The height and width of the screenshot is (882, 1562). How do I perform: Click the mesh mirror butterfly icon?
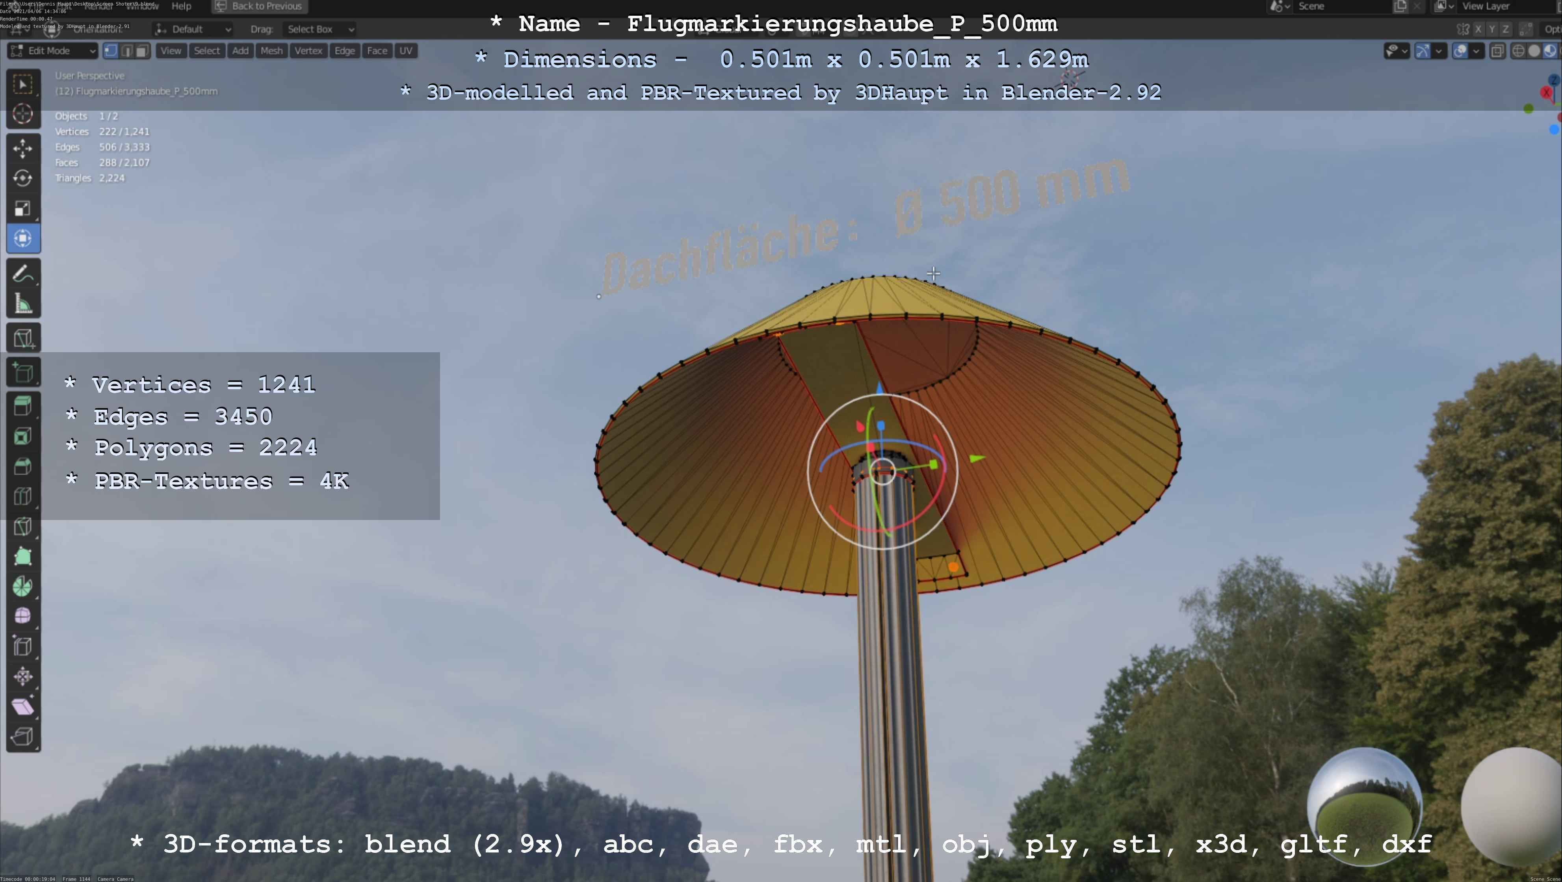[1463, 29]
